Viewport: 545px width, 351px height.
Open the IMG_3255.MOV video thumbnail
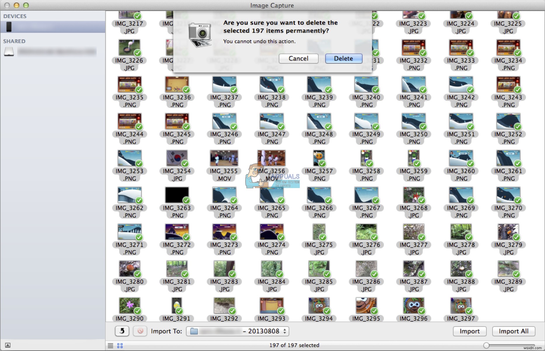click(x=224, y=158)
